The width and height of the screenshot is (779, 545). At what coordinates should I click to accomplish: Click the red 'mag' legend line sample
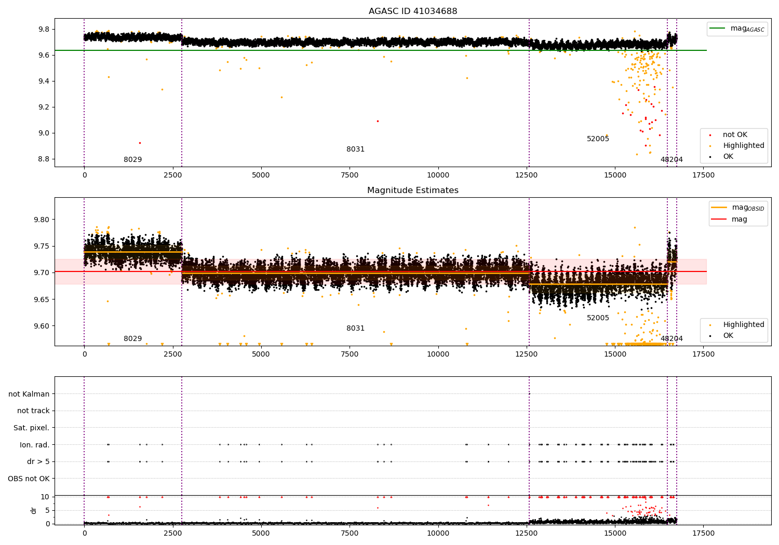tap(719, 219)
